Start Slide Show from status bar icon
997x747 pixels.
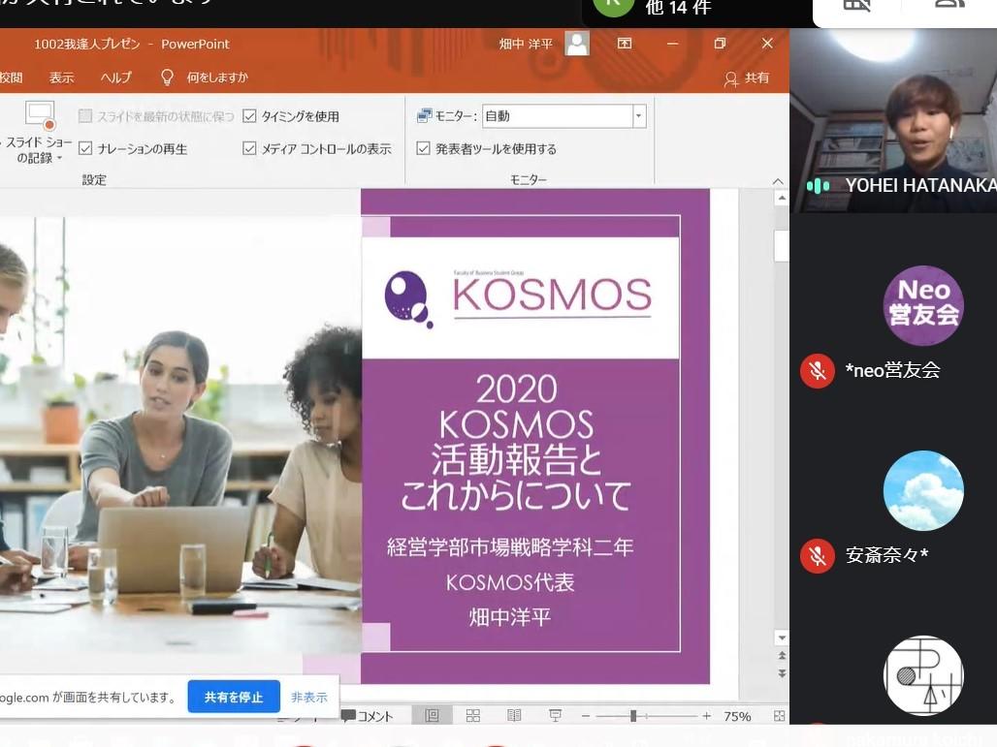coord(555,716)
